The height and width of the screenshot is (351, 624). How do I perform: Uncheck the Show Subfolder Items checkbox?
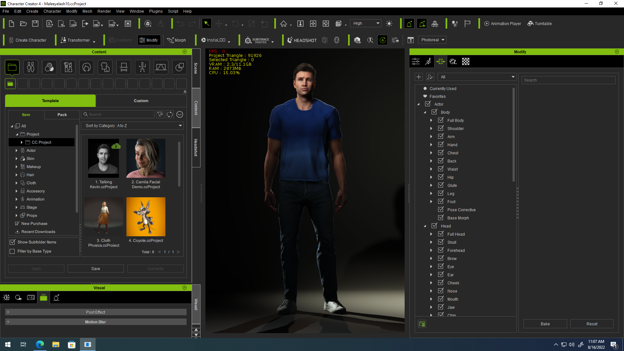tap(12, 242)
